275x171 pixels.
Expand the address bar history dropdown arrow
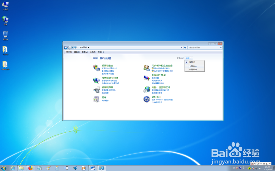click(182, 47)
